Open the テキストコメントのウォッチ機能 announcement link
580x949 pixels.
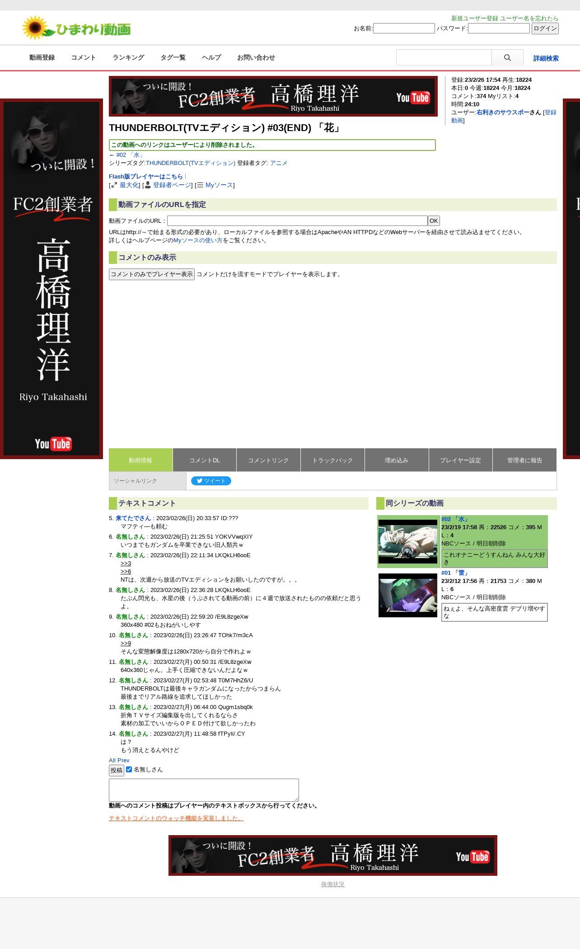point(176,818)
